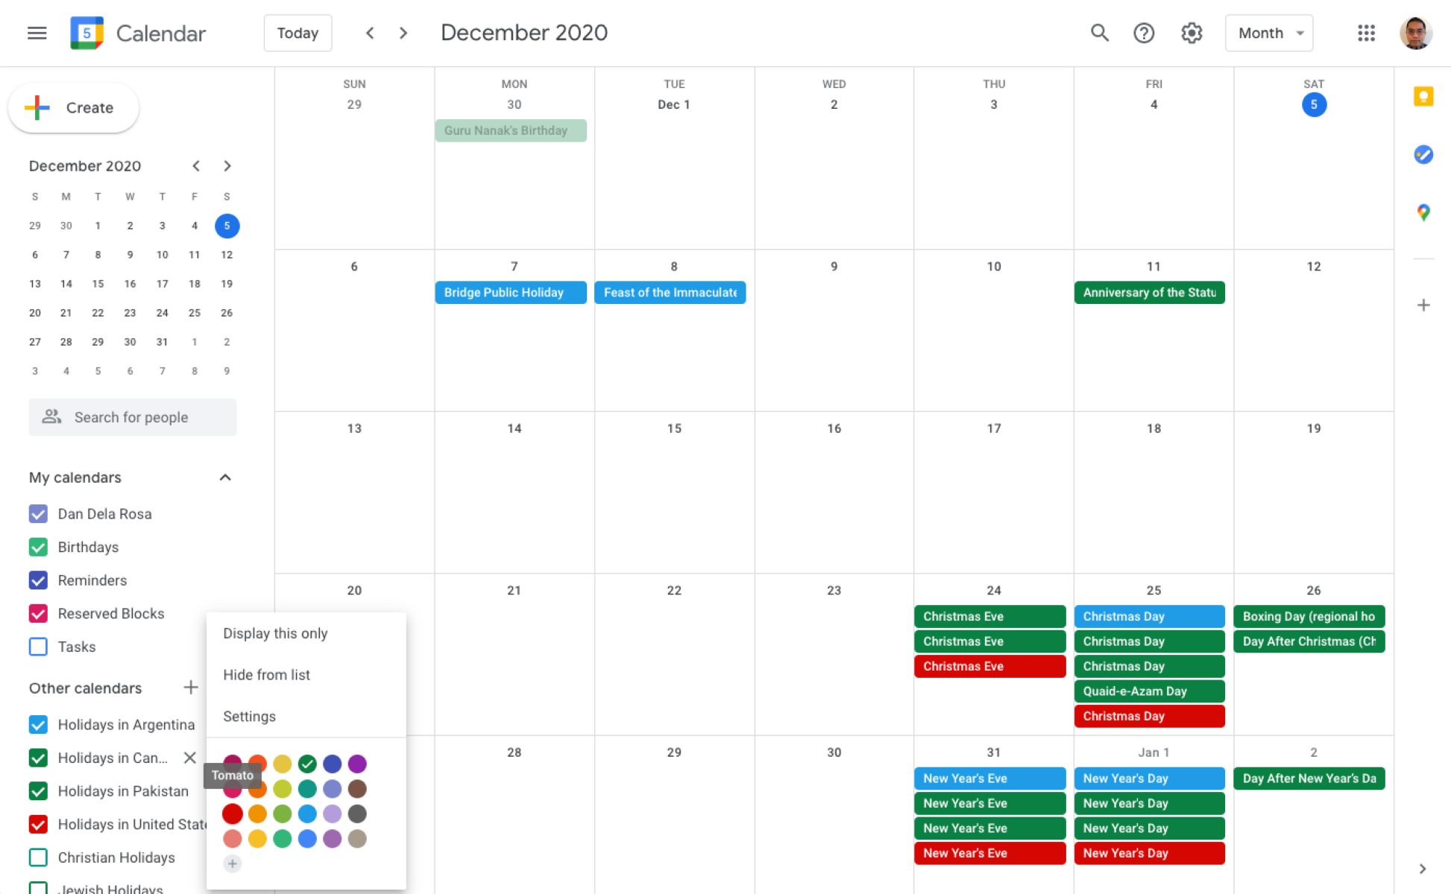Open Google Keep in the side panel
Screen dimensions: 1451x894
click(x=1423, y=96)
